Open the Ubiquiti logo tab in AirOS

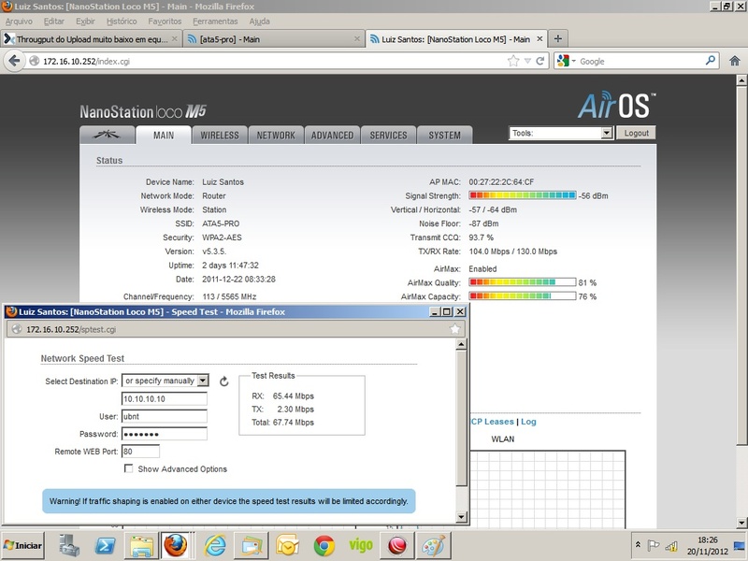(107, 135)
